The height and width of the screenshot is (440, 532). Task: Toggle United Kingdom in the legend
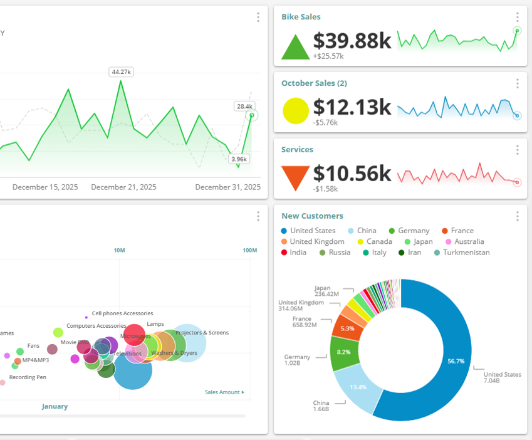point(313,241)
